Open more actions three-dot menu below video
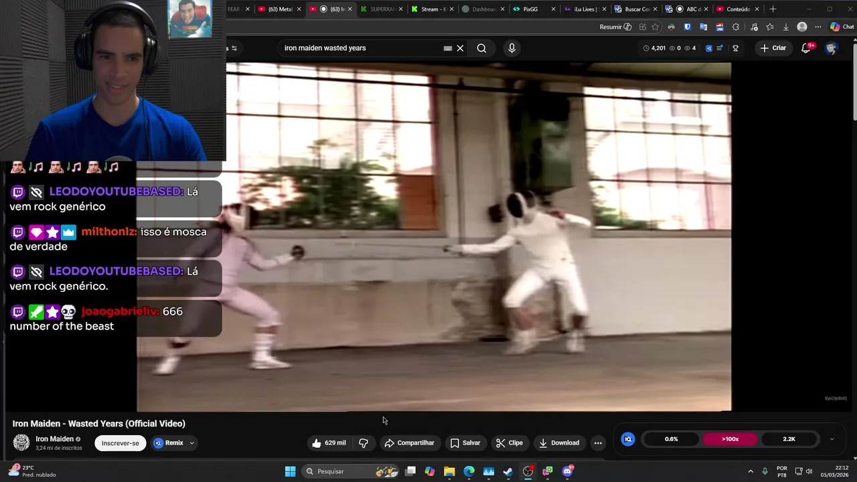Viewport: 857px width, 482px height. click(598, 443)
